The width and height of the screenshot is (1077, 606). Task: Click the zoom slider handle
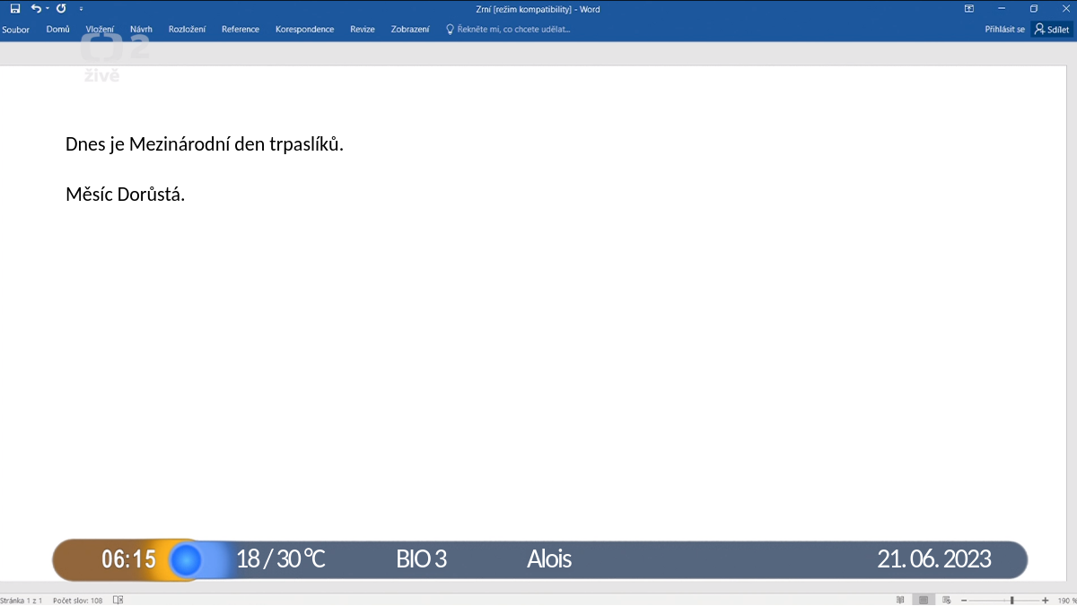point(1012,600)
